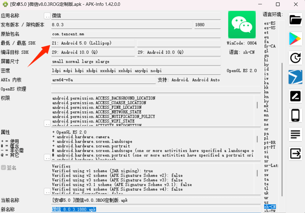305x213 pixels.
Task: Click '+ OpenGL ES 2.0' feature line
Action: pyautogui.click(x=69, y=132)
